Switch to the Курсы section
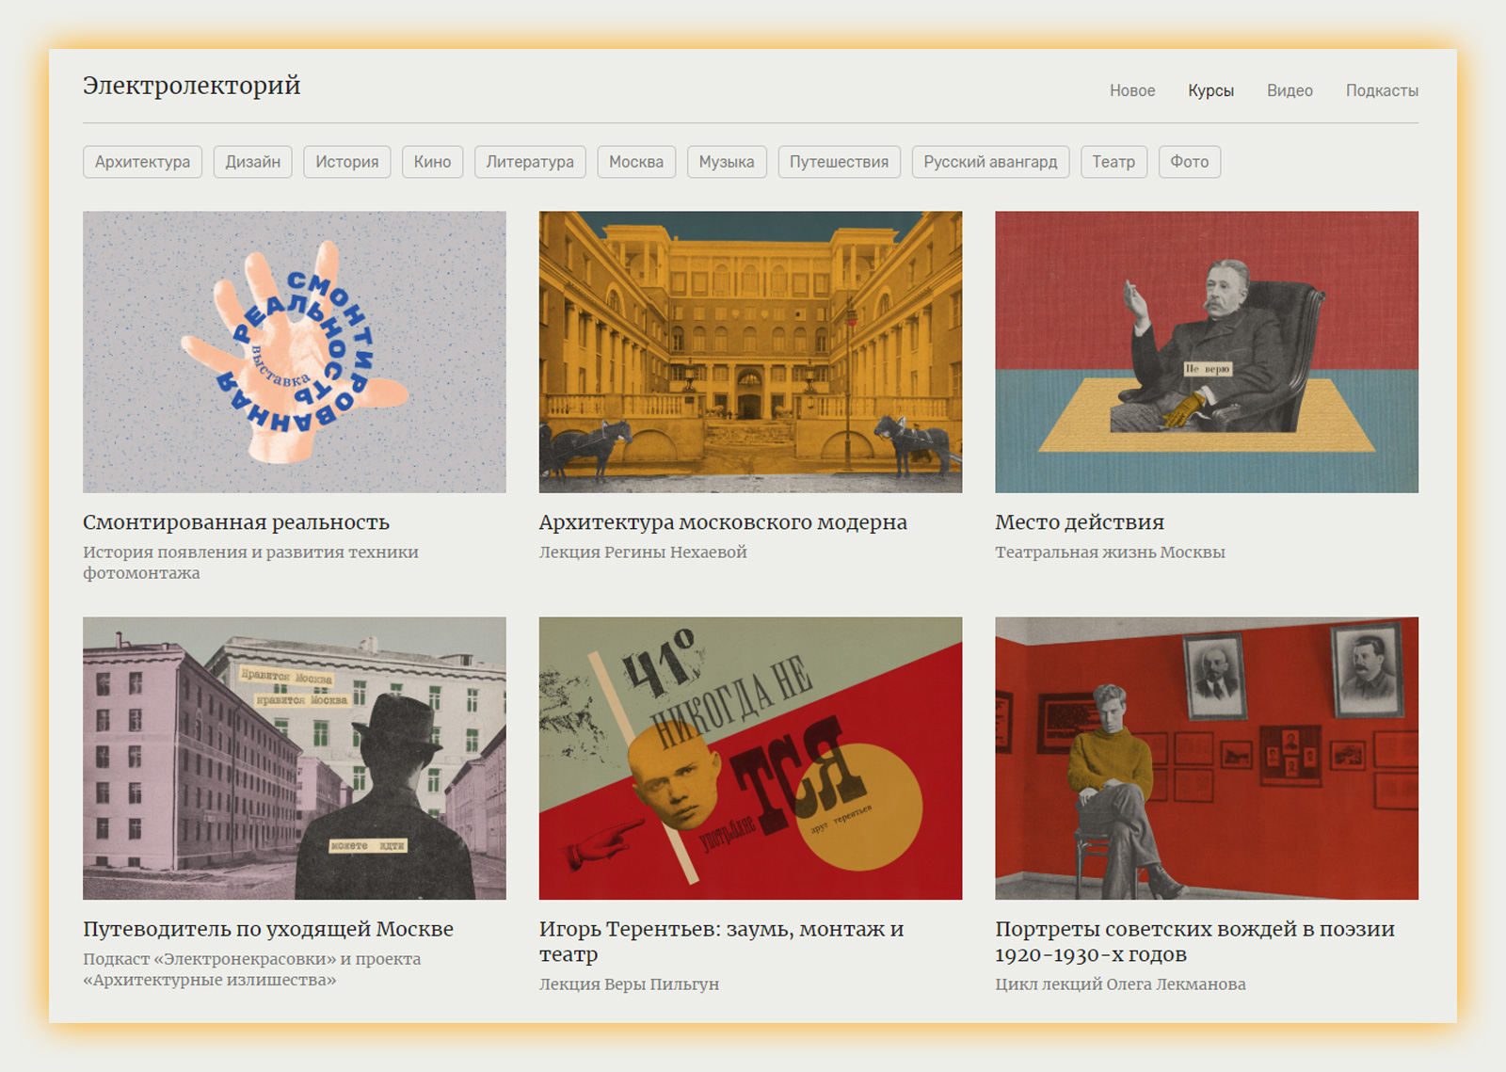The image size is (1506, 1072). click(1210, 90)
